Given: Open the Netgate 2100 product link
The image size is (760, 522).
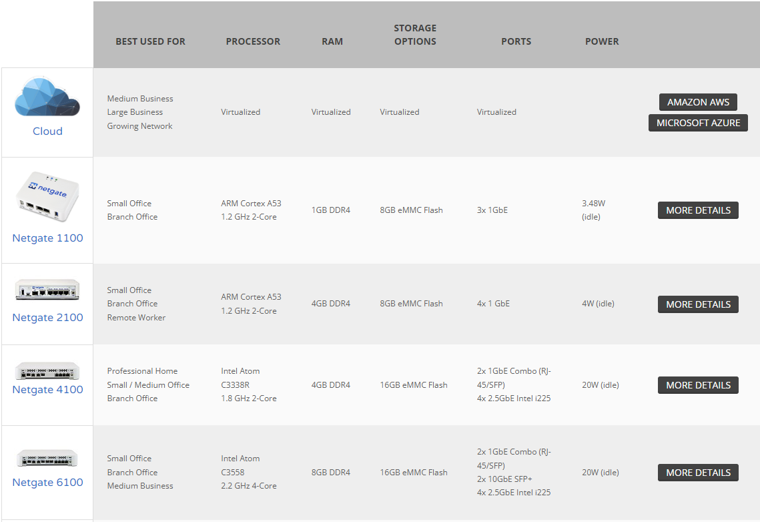Looking at the screenshot, I should pos(47,317).
